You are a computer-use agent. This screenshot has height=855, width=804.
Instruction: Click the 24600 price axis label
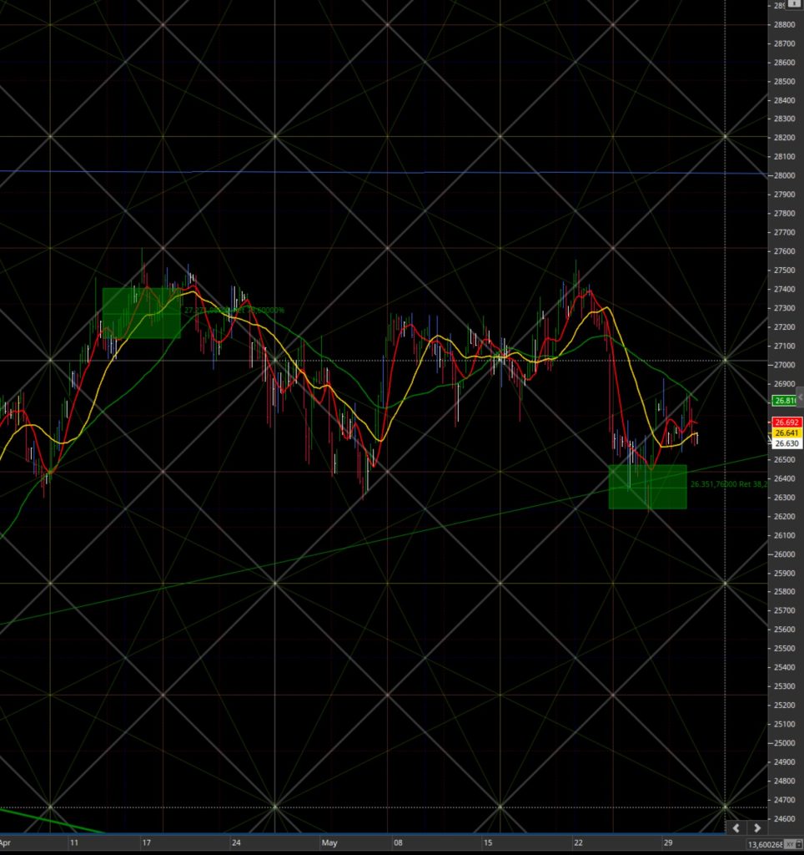pyautogui.click(x=784, y=818)
